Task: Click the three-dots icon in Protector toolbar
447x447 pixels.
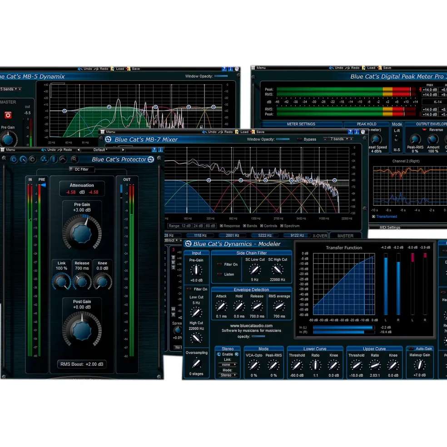Action: click(44, 159)
